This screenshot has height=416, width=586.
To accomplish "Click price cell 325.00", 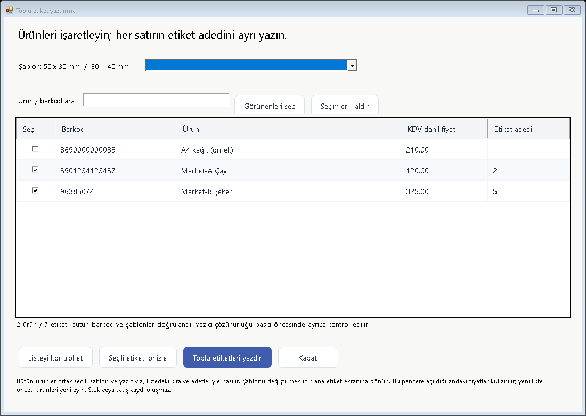I will coord(444,191).
